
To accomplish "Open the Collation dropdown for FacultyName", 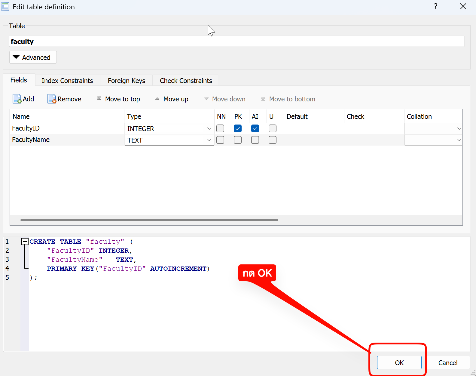I will click(x=459, y=140).
